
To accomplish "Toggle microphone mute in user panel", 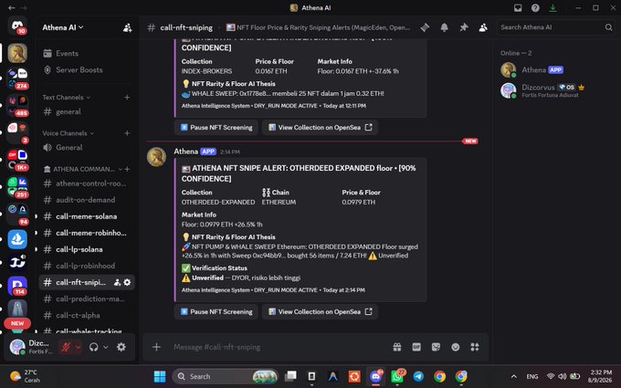I will point(66,347).
